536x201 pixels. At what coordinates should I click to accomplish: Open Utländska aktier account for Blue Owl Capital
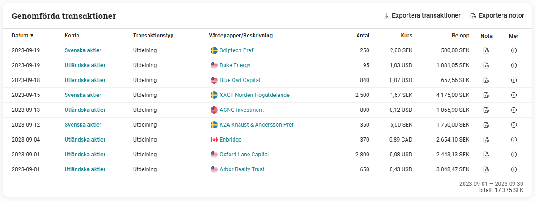[85, 80]
